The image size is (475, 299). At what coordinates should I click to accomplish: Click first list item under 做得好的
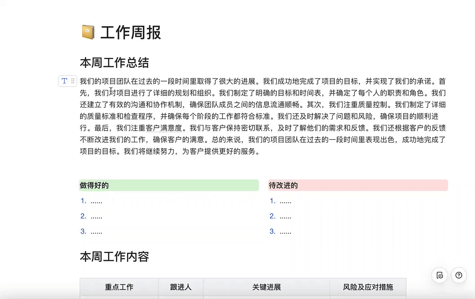coord(92,201)
